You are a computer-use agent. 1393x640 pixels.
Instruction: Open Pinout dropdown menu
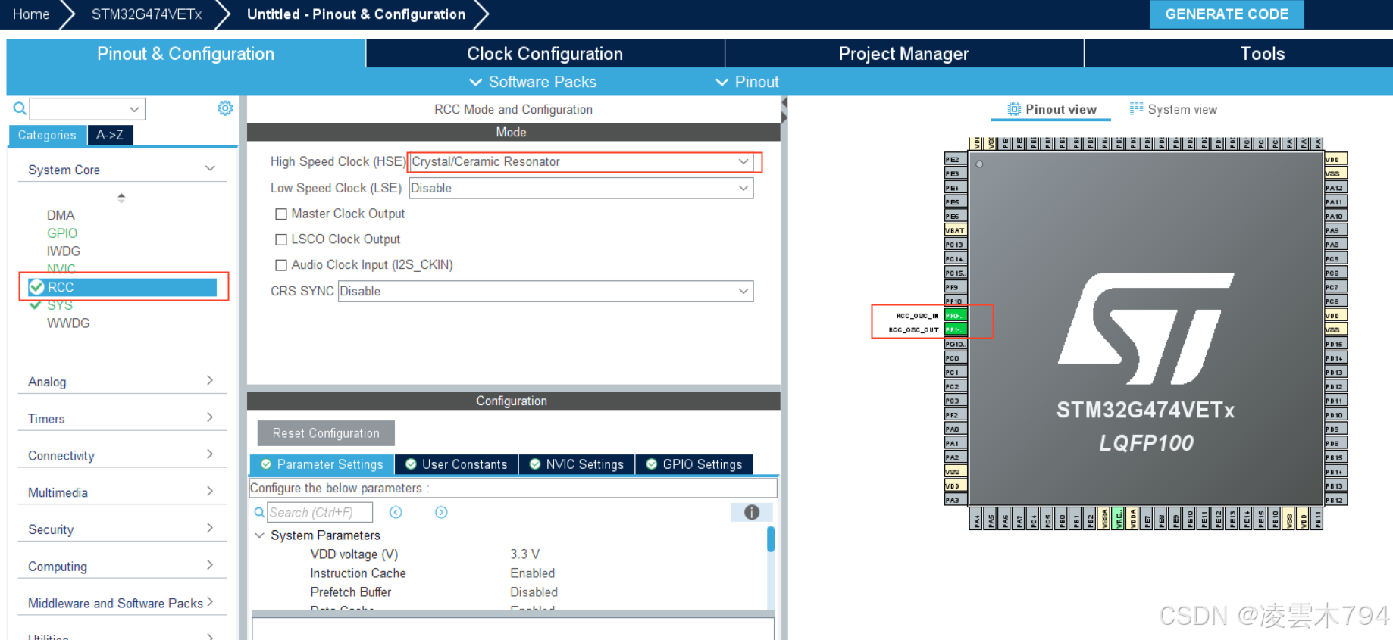(748, 82)
